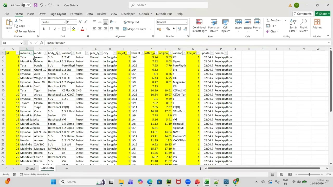
Task: Open the Calibri font name dropdown
Action: (64, 22)
